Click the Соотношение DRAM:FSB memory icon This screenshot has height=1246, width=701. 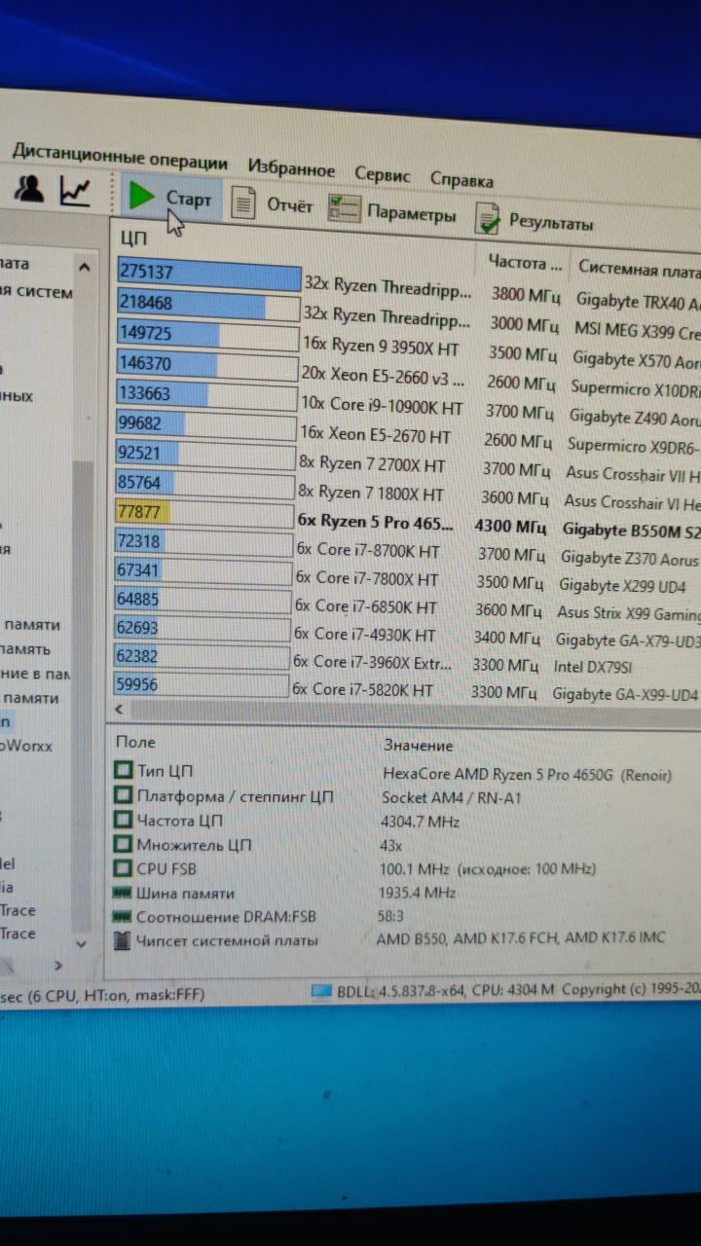click(x=123, y=916)
